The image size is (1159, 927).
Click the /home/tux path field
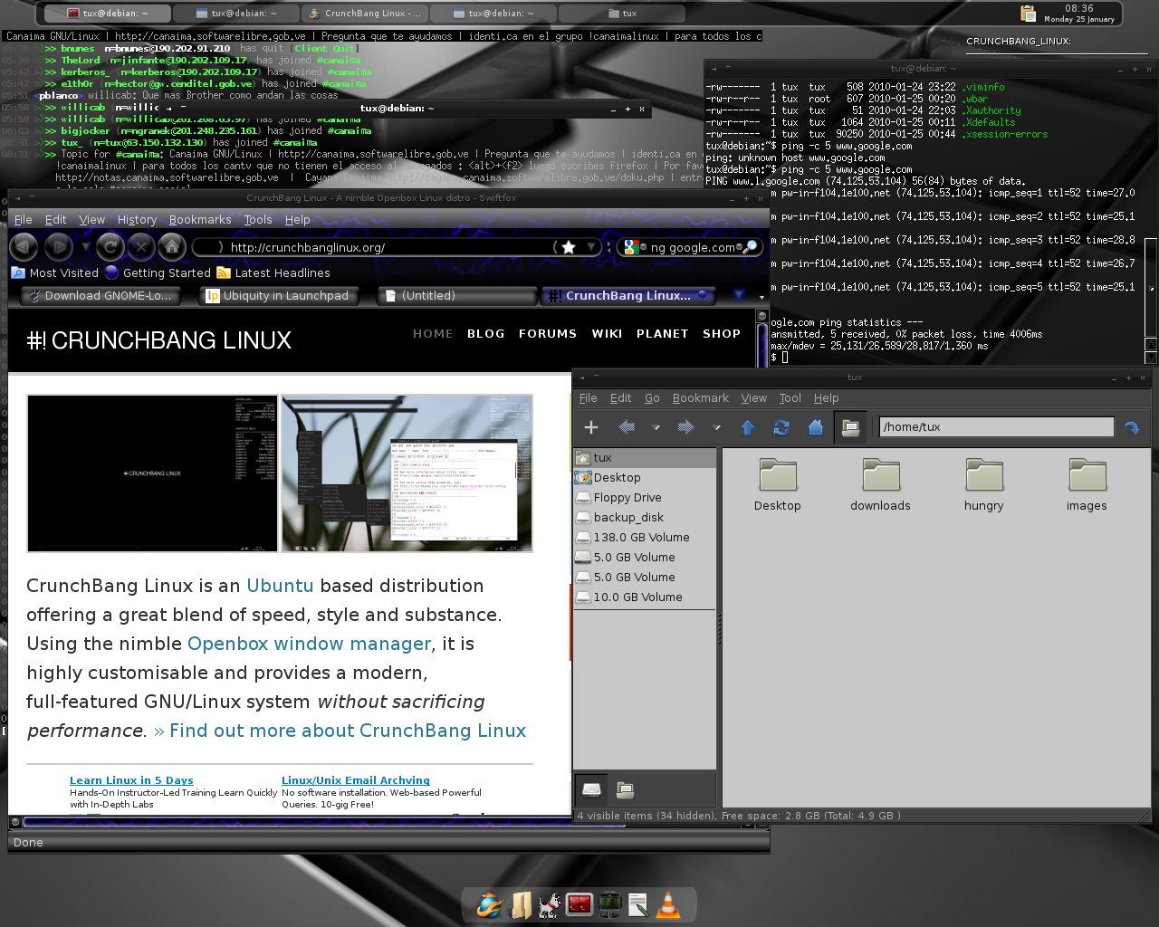[x=996, y=426]
